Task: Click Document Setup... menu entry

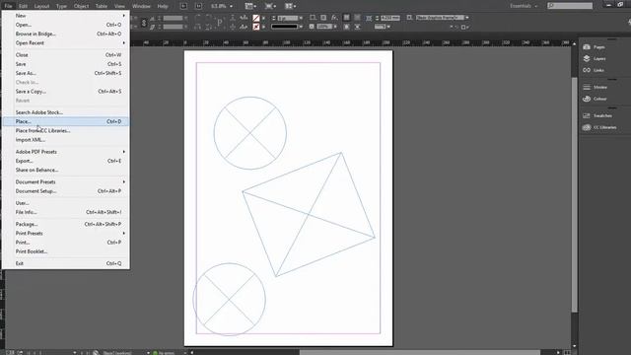Action: coord(66,191)
